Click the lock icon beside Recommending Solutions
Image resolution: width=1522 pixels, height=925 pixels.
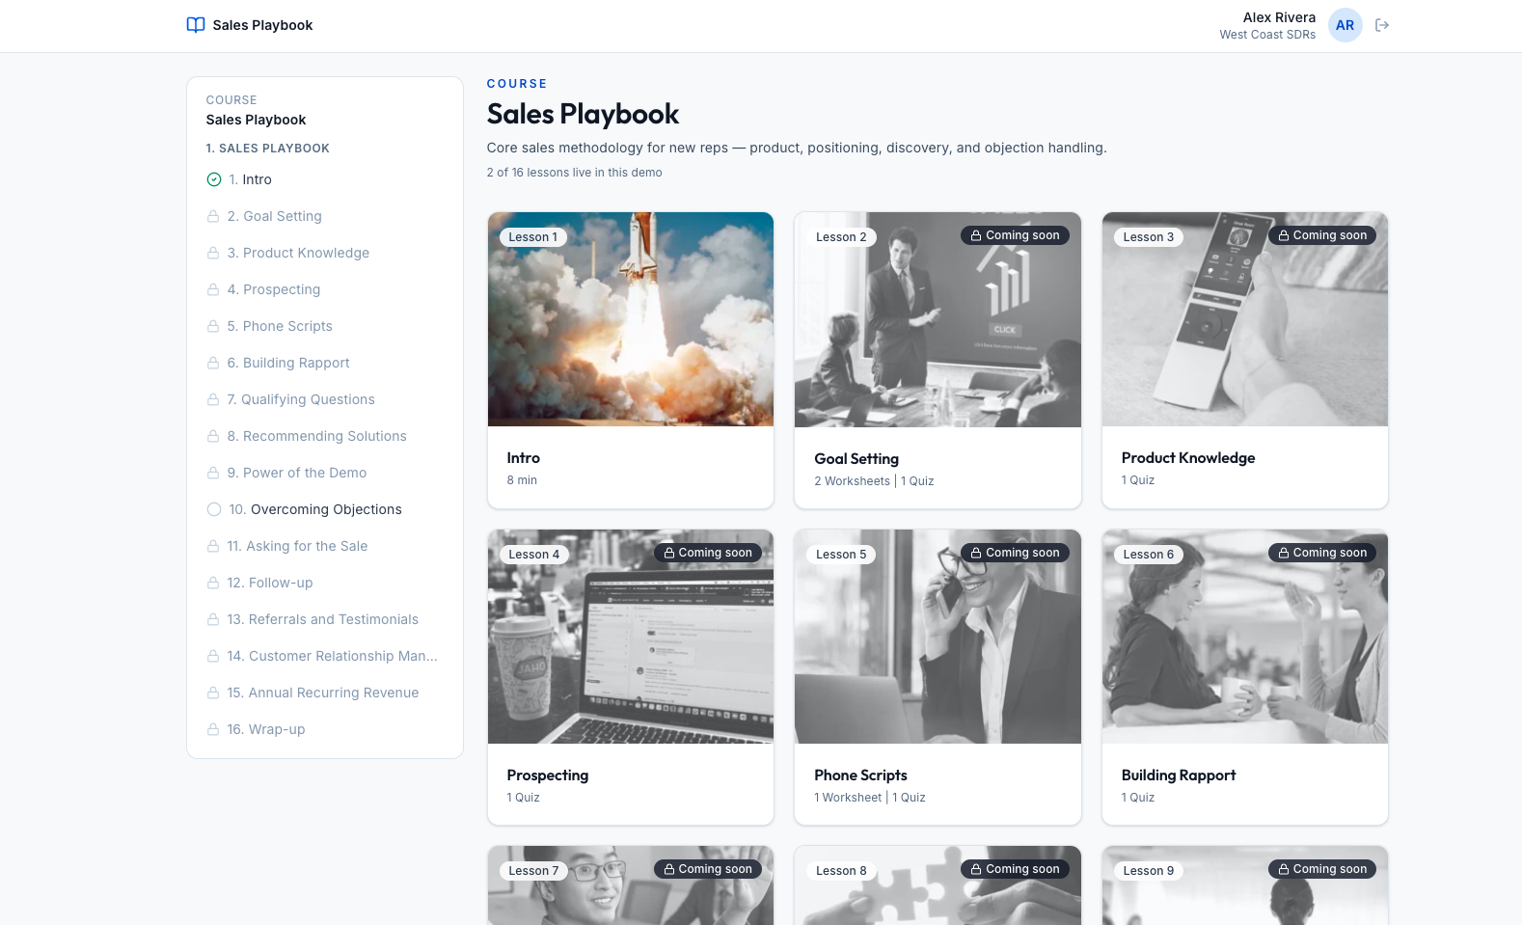[213, 436]
